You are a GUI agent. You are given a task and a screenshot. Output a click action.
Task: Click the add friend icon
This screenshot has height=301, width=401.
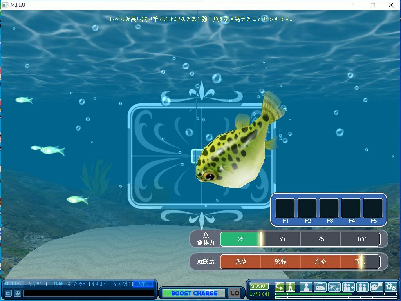(348, 287)
